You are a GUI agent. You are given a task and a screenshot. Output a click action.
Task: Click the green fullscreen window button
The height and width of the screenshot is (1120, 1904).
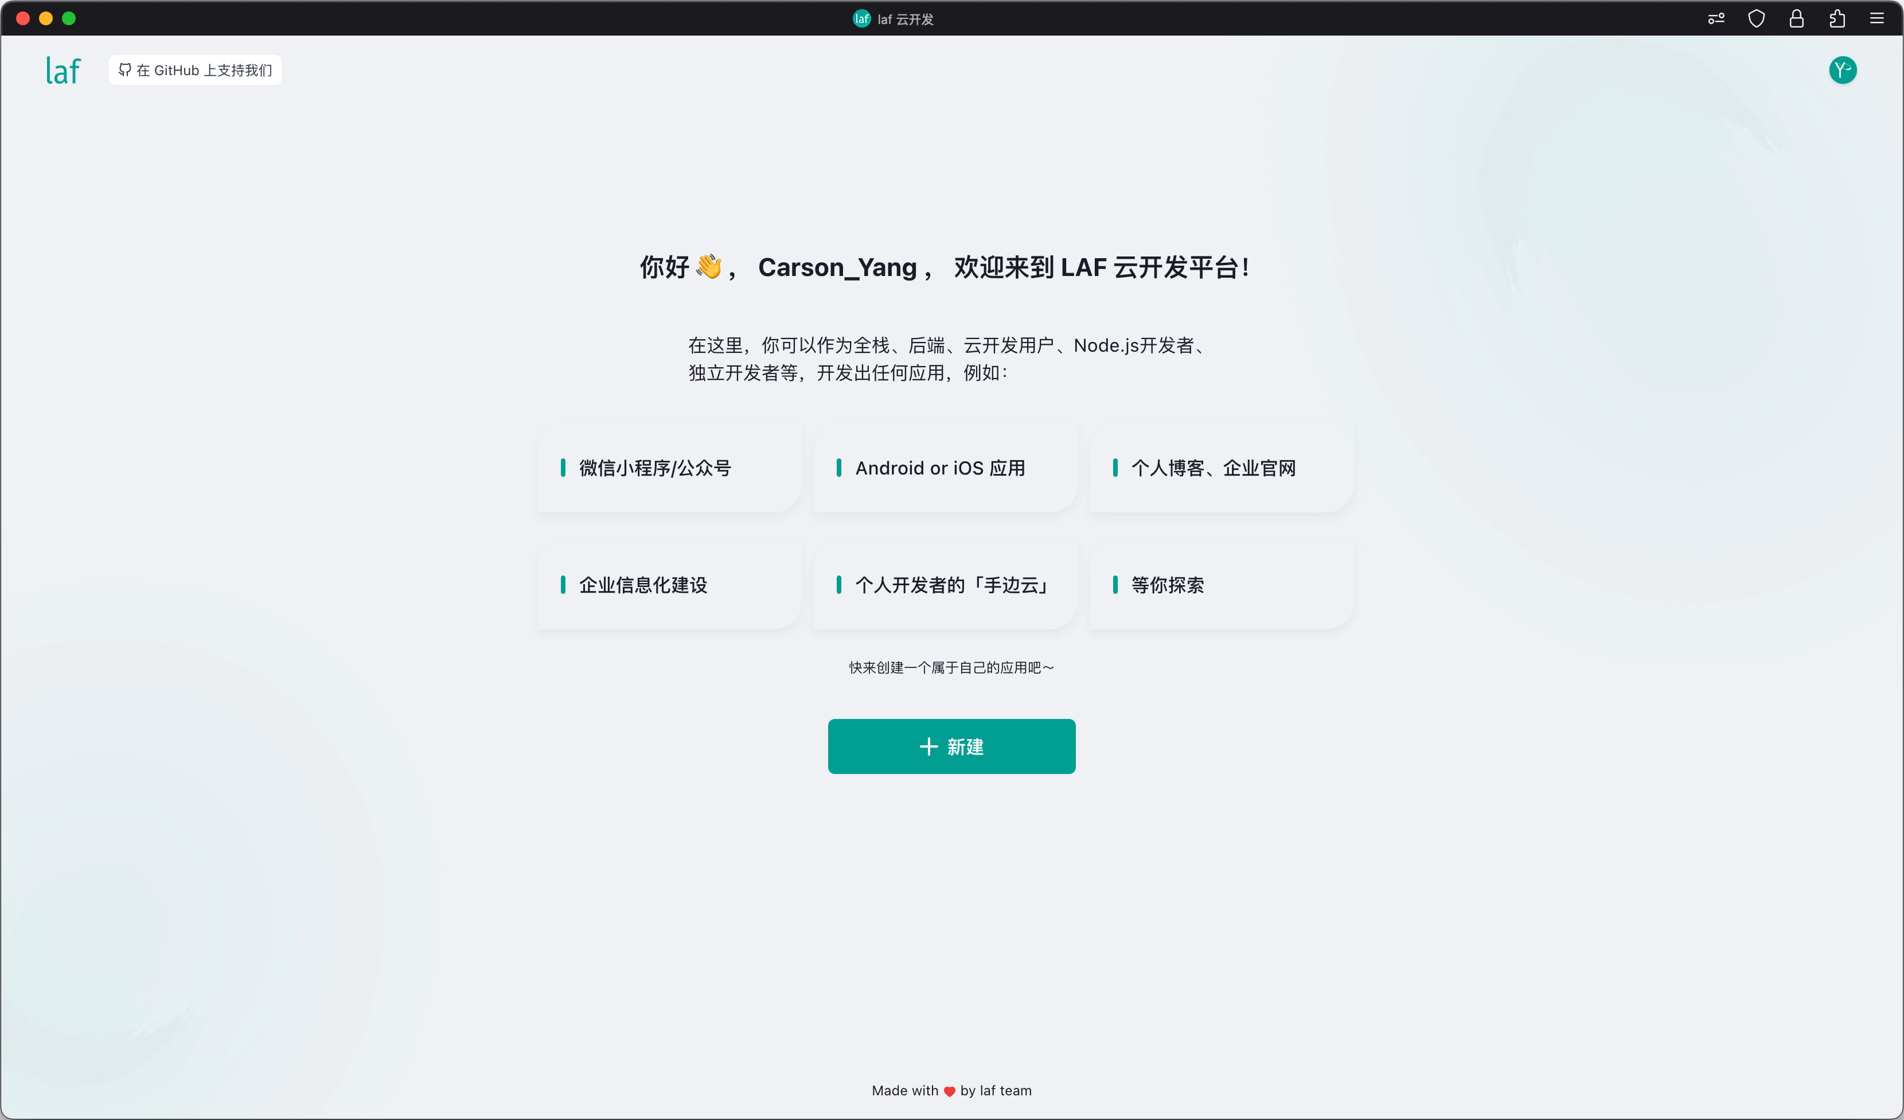point(69,19)
